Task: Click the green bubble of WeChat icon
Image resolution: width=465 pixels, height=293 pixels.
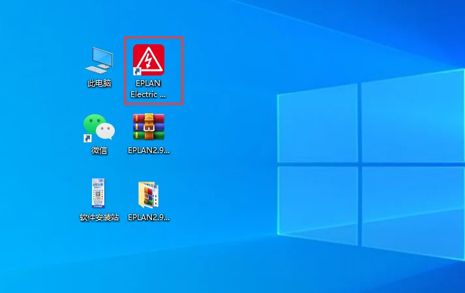Action: tap(93, 122)
